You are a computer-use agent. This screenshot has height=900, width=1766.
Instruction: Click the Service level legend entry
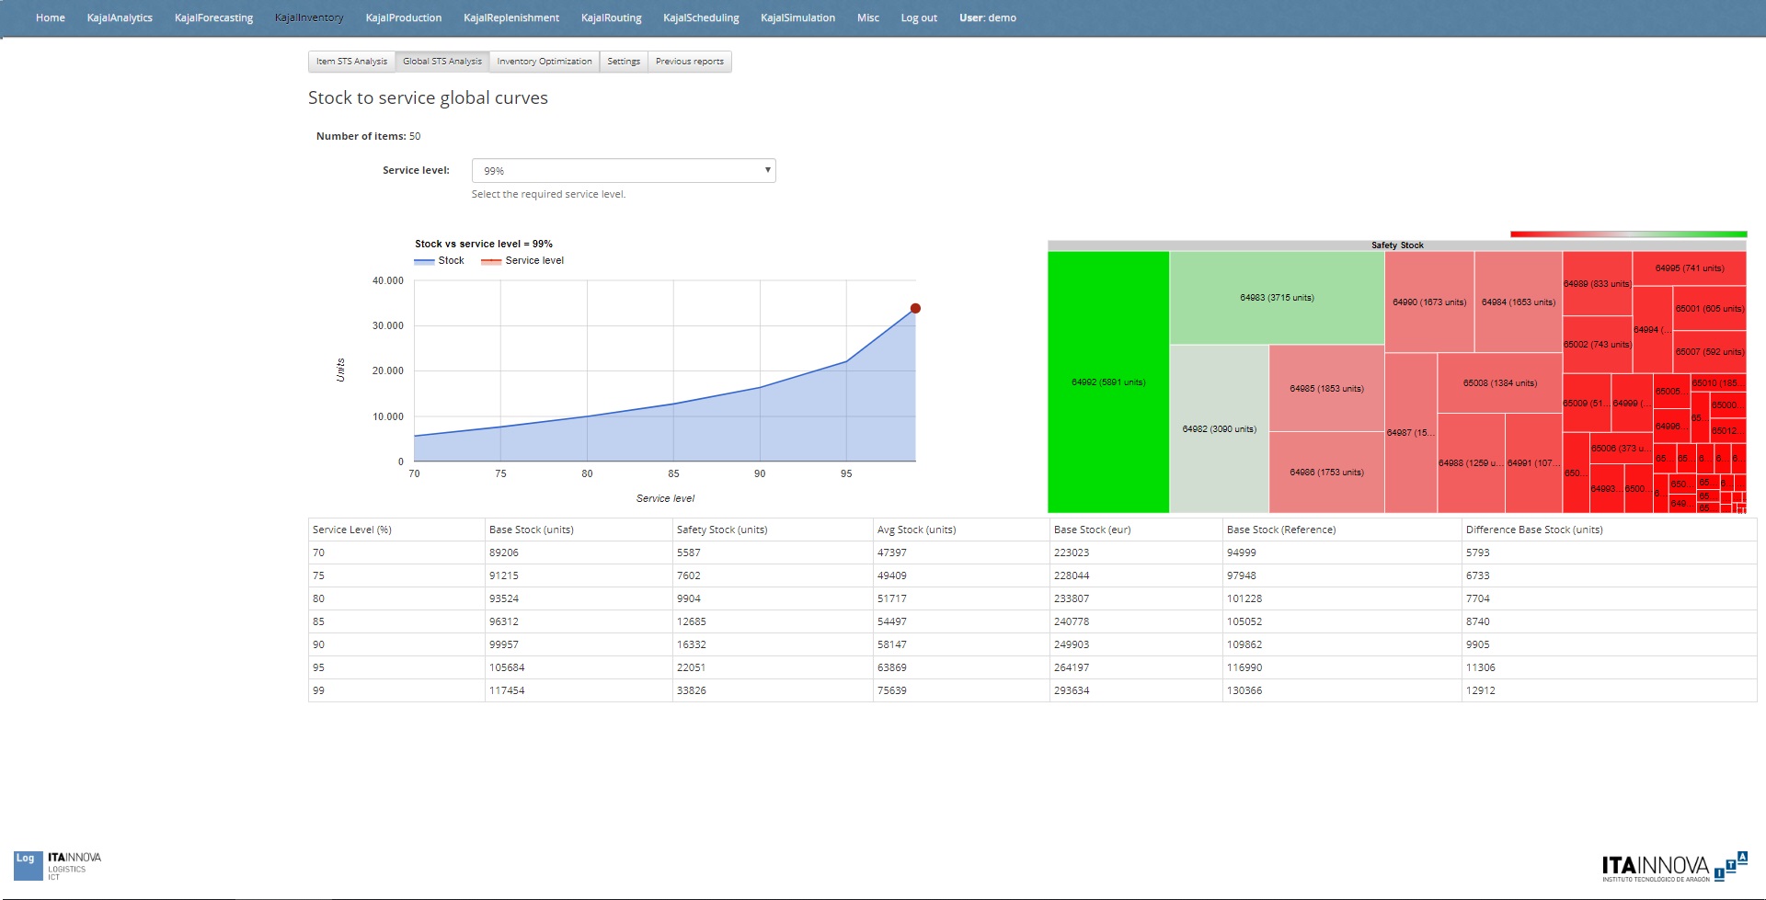pos(522,260)
